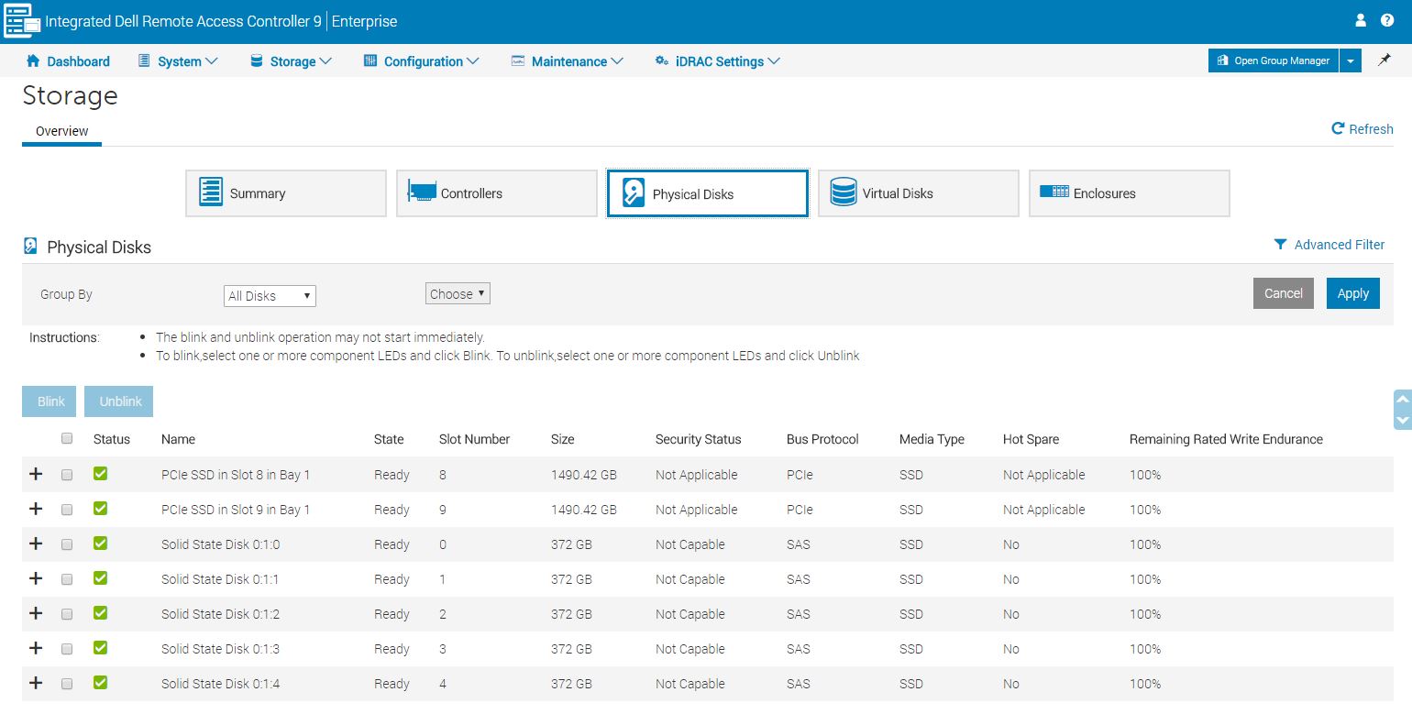Click the scroll-up arrow at right edge
This screenshot has height=714, width=1412.
[x=1401, y=400]
